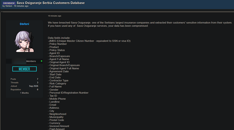The width and height of the screenshot is (234, 130).
Task: Click the '- Gender' line
Action: coord(53,90)
